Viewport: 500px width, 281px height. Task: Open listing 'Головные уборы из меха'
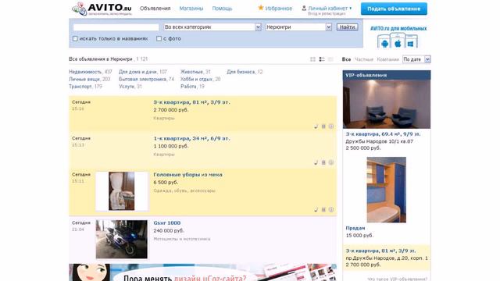point(187,175)
